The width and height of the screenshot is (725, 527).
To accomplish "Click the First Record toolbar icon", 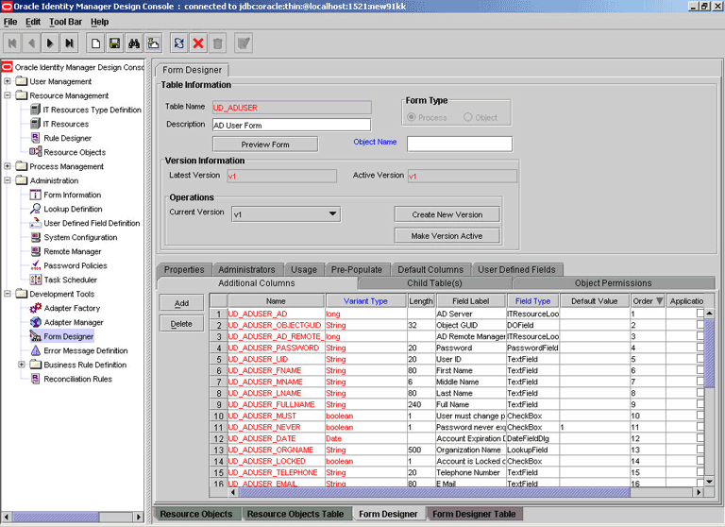I will pos(12,43).
